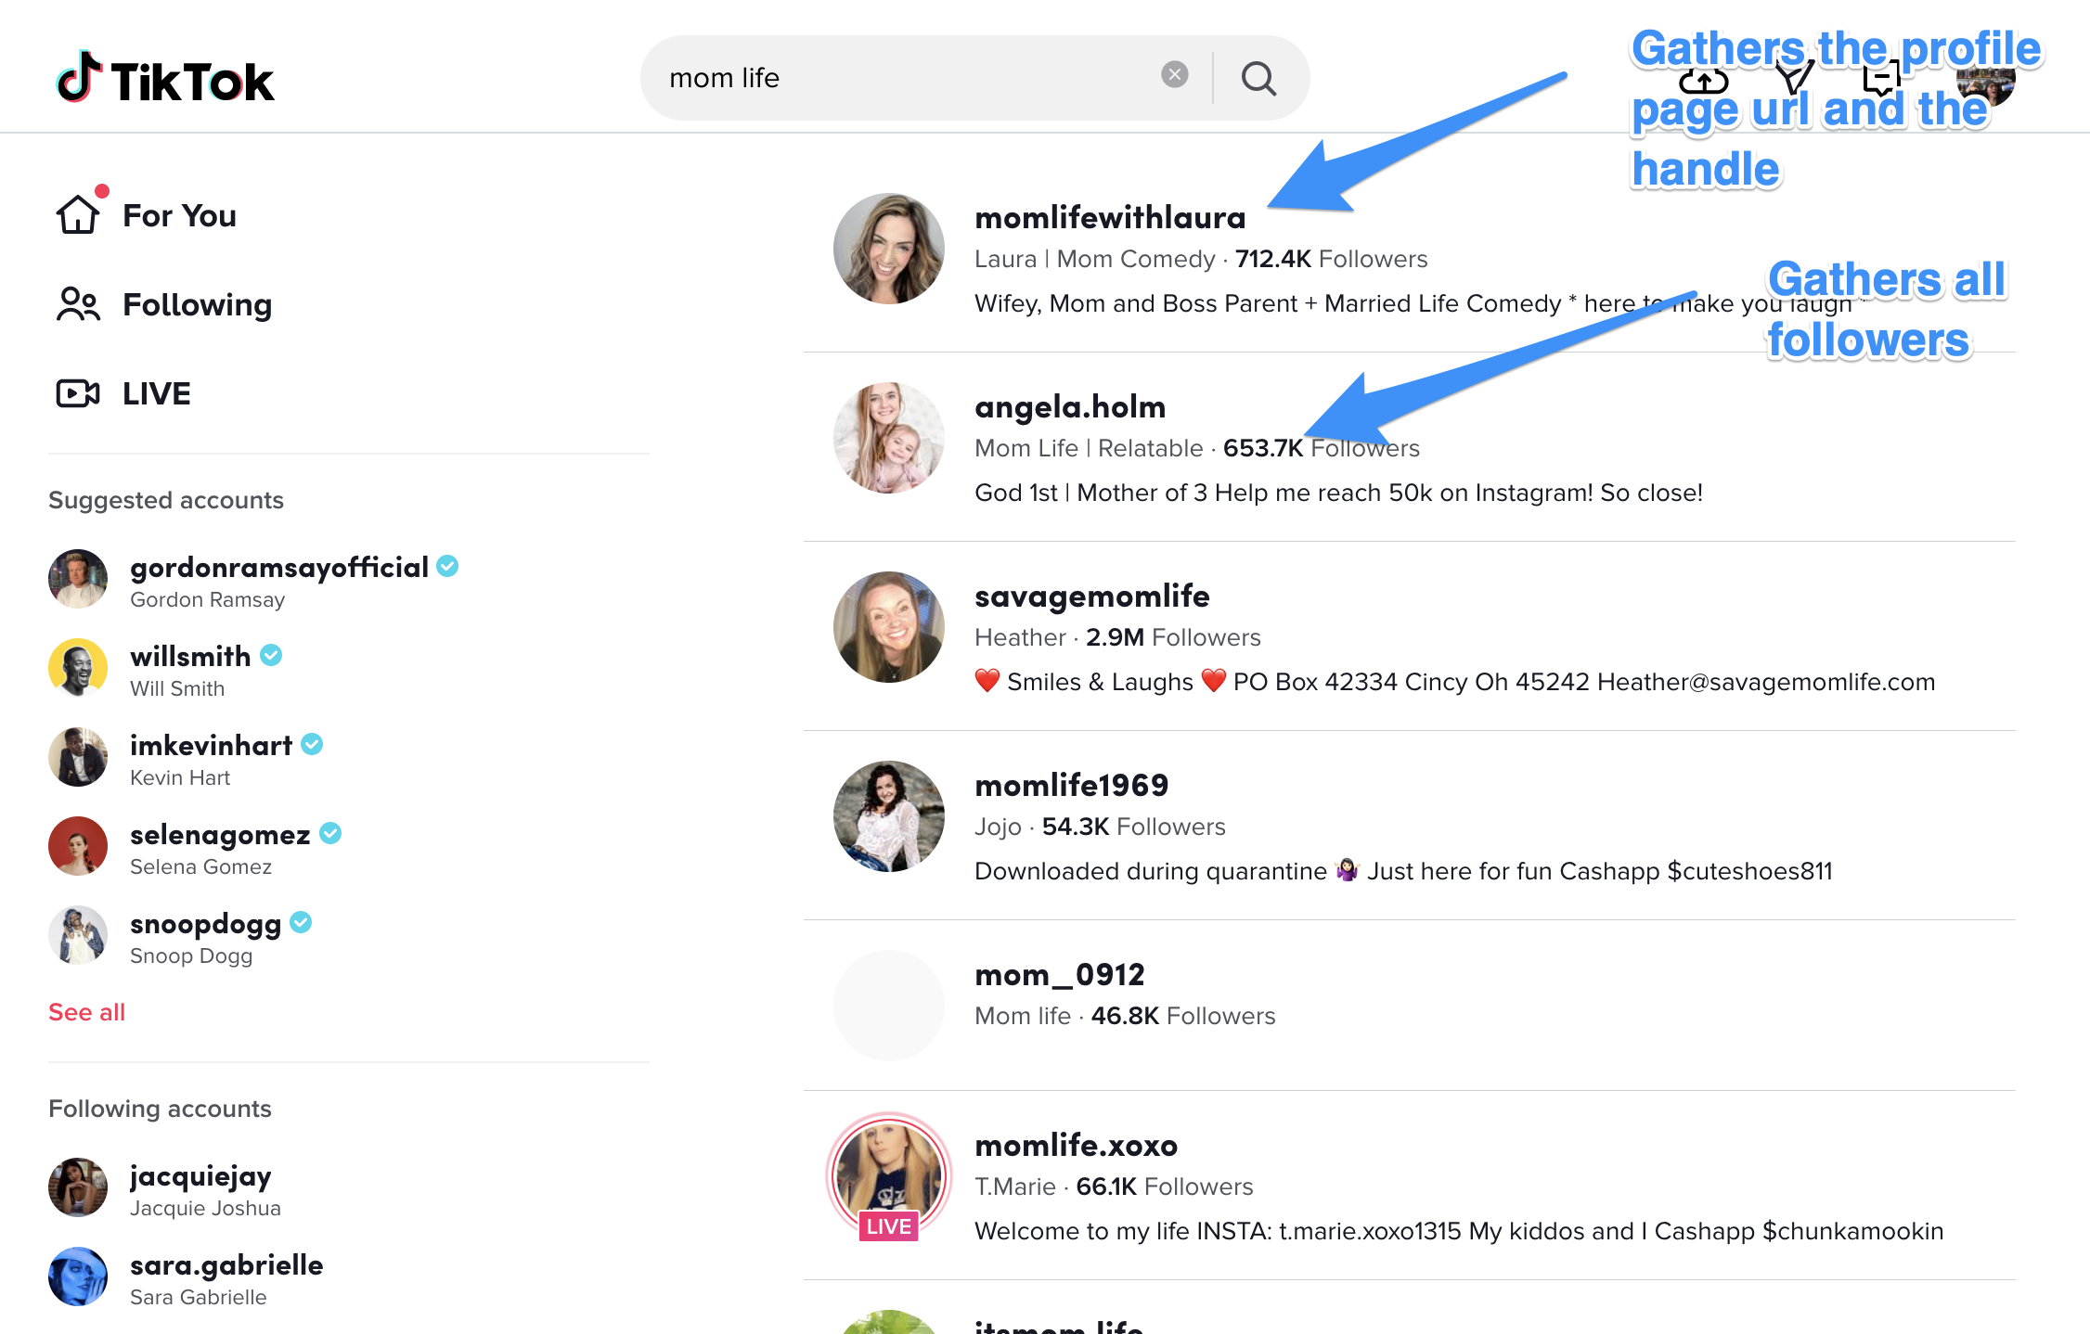Open the willsmith suggested account

pos(190,657)
